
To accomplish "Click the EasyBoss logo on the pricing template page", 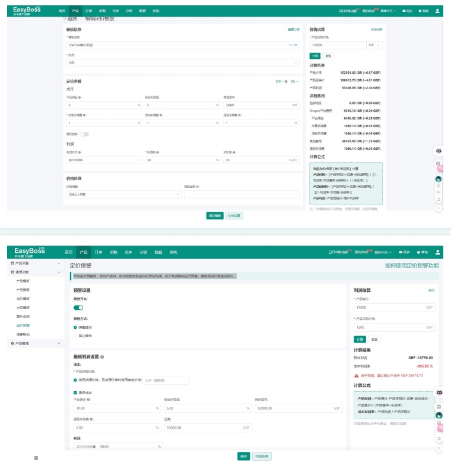I will tap(27, 11).
